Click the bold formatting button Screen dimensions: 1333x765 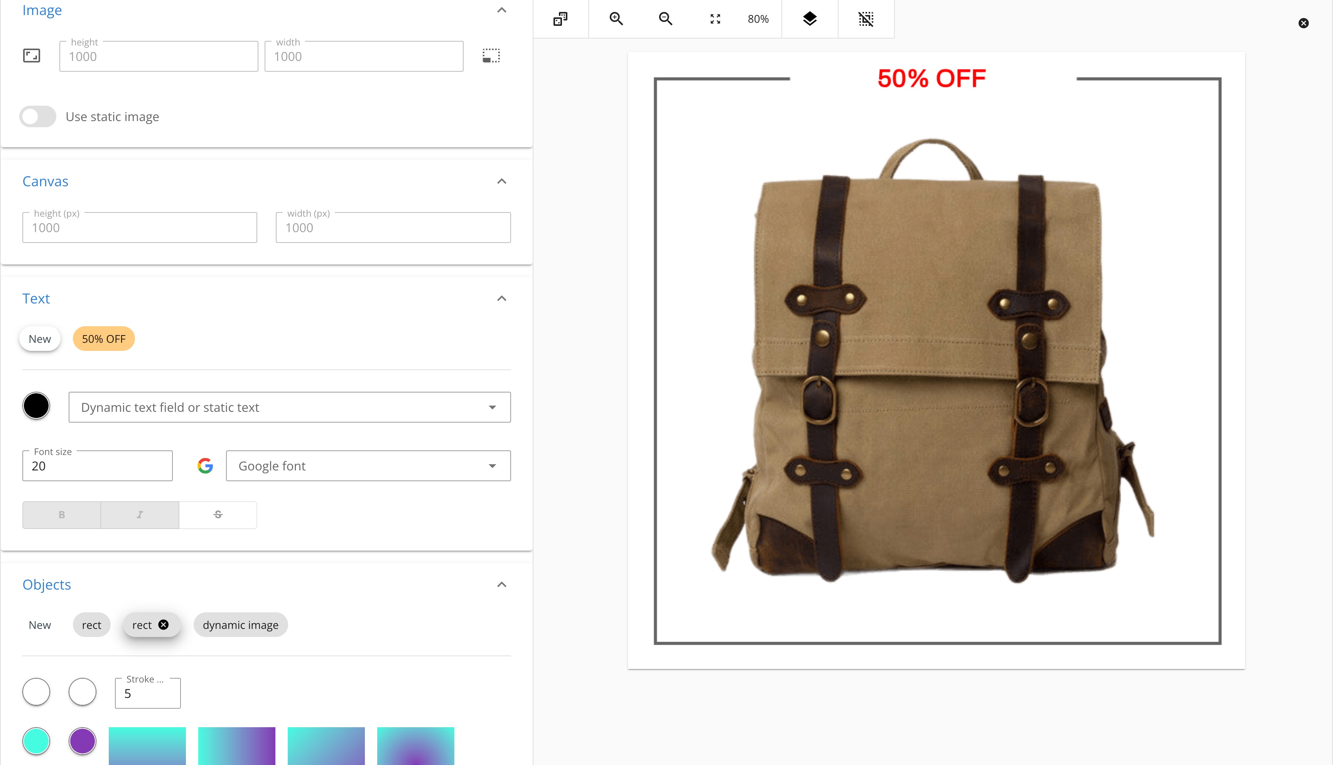(x=61, y=514)
